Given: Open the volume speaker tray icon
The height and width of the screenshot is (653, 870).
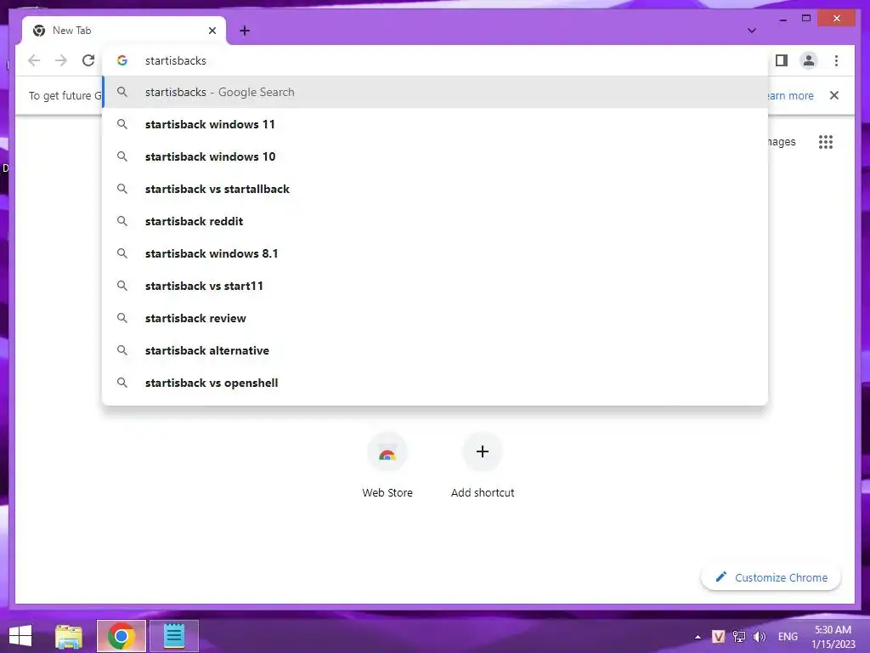Looking at the screenshot, I should pos(759,636).
